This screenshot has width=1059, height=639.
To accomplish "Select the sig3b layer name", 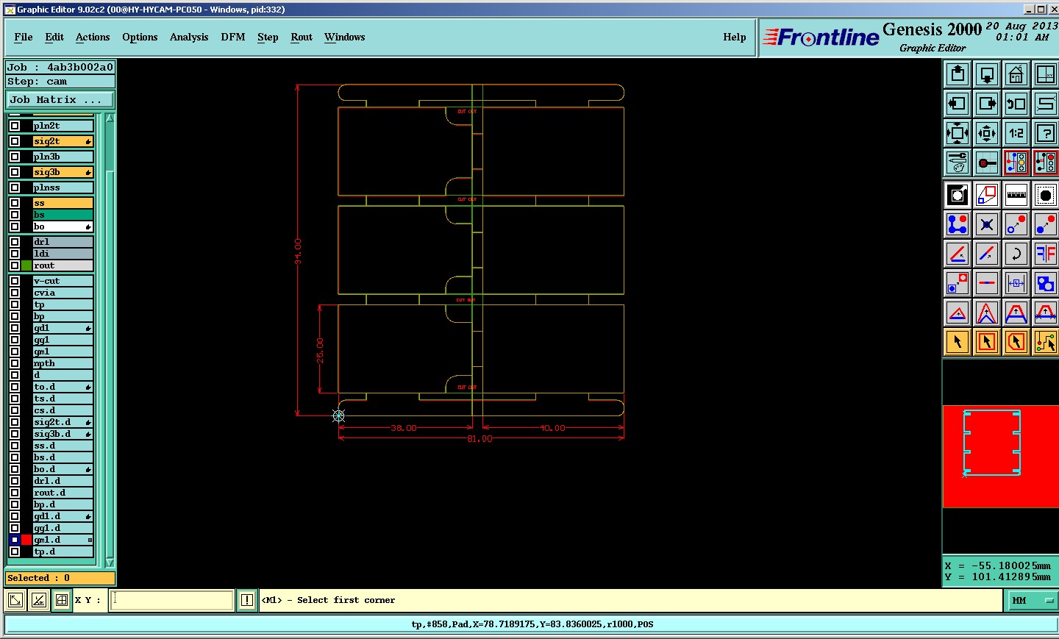I will point(63,172).
